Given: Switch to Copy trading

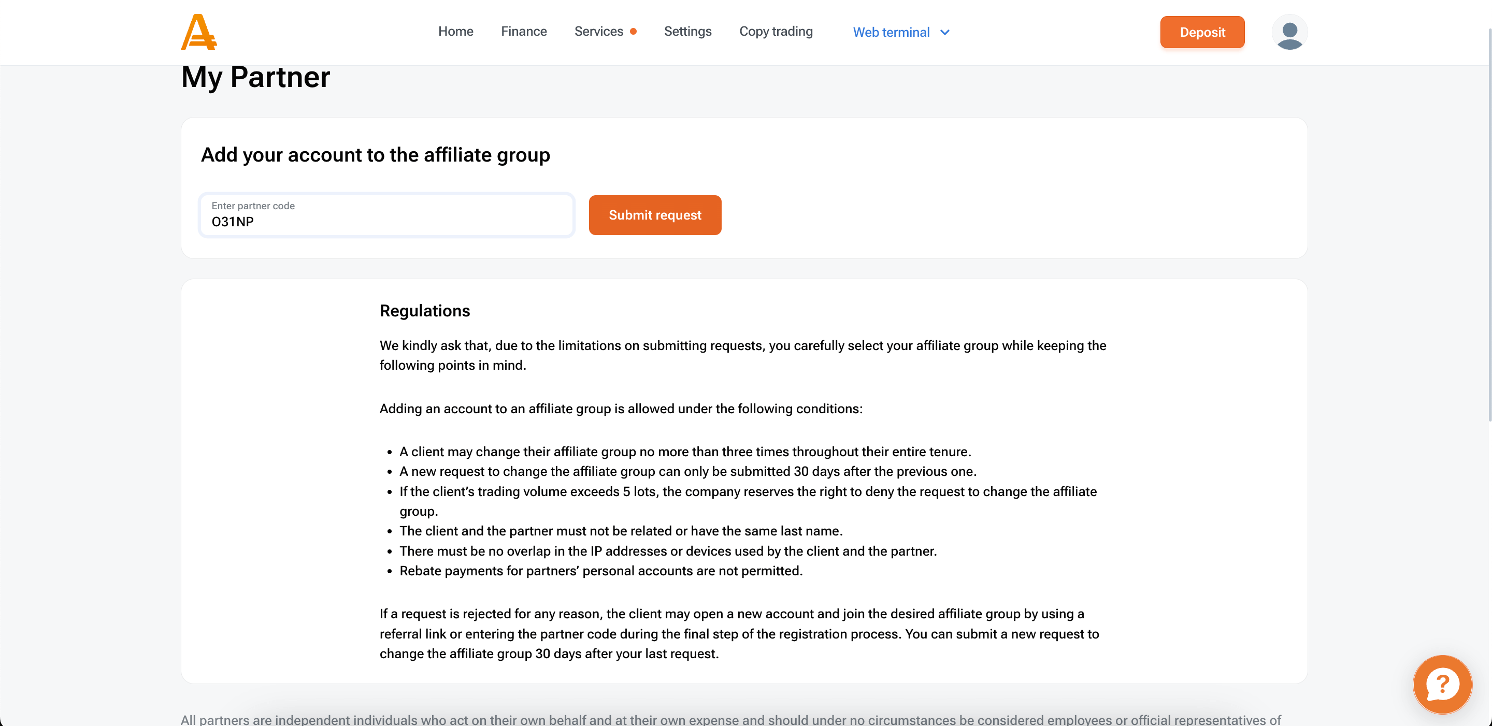Looking at the screenshot, I should 776,32.
